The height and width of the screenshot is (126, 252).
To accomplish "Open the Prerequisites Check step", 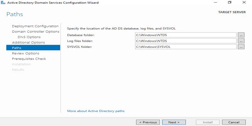I will 29,59.
